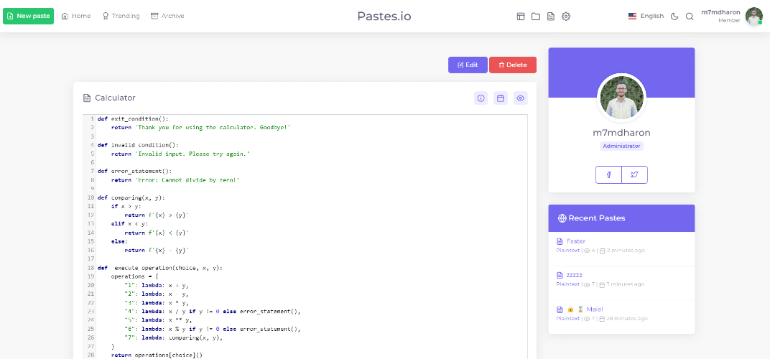This screenshot has width=770, height=359.
Task: Go to Home in the navbar
Action: pyautogui.click(x=76, y=17)
